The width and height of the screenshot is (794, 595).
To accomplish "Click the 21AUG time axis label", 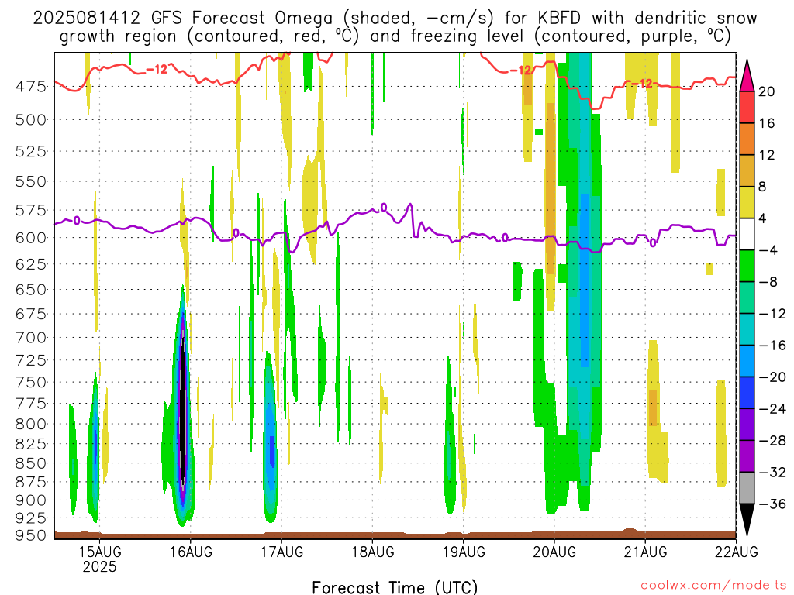I will point(645,552).
